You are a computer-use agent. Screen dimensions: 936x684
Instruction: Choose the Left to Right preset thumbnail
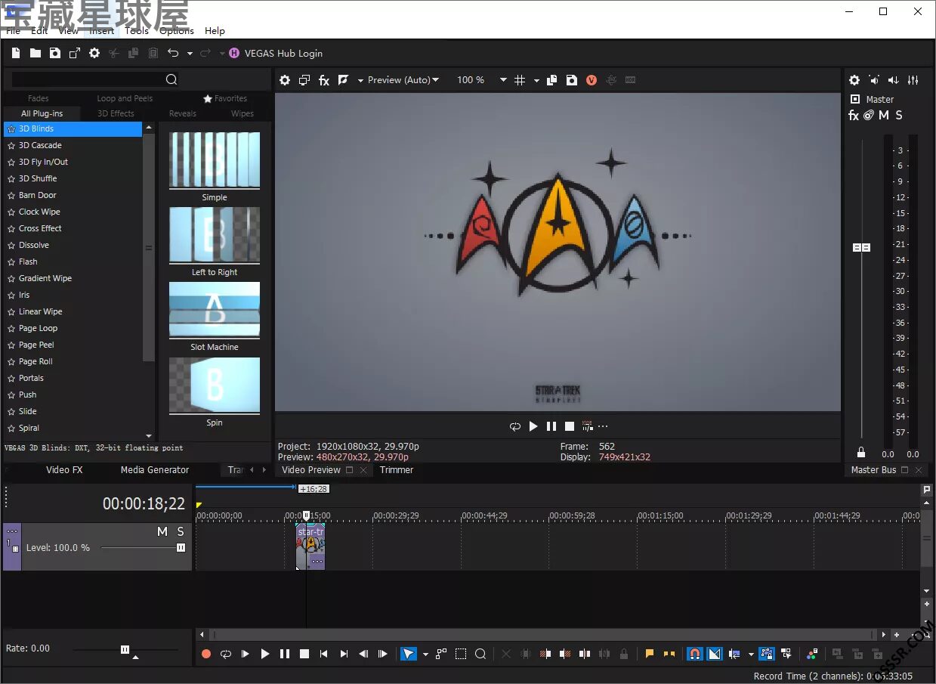point(215,235)
